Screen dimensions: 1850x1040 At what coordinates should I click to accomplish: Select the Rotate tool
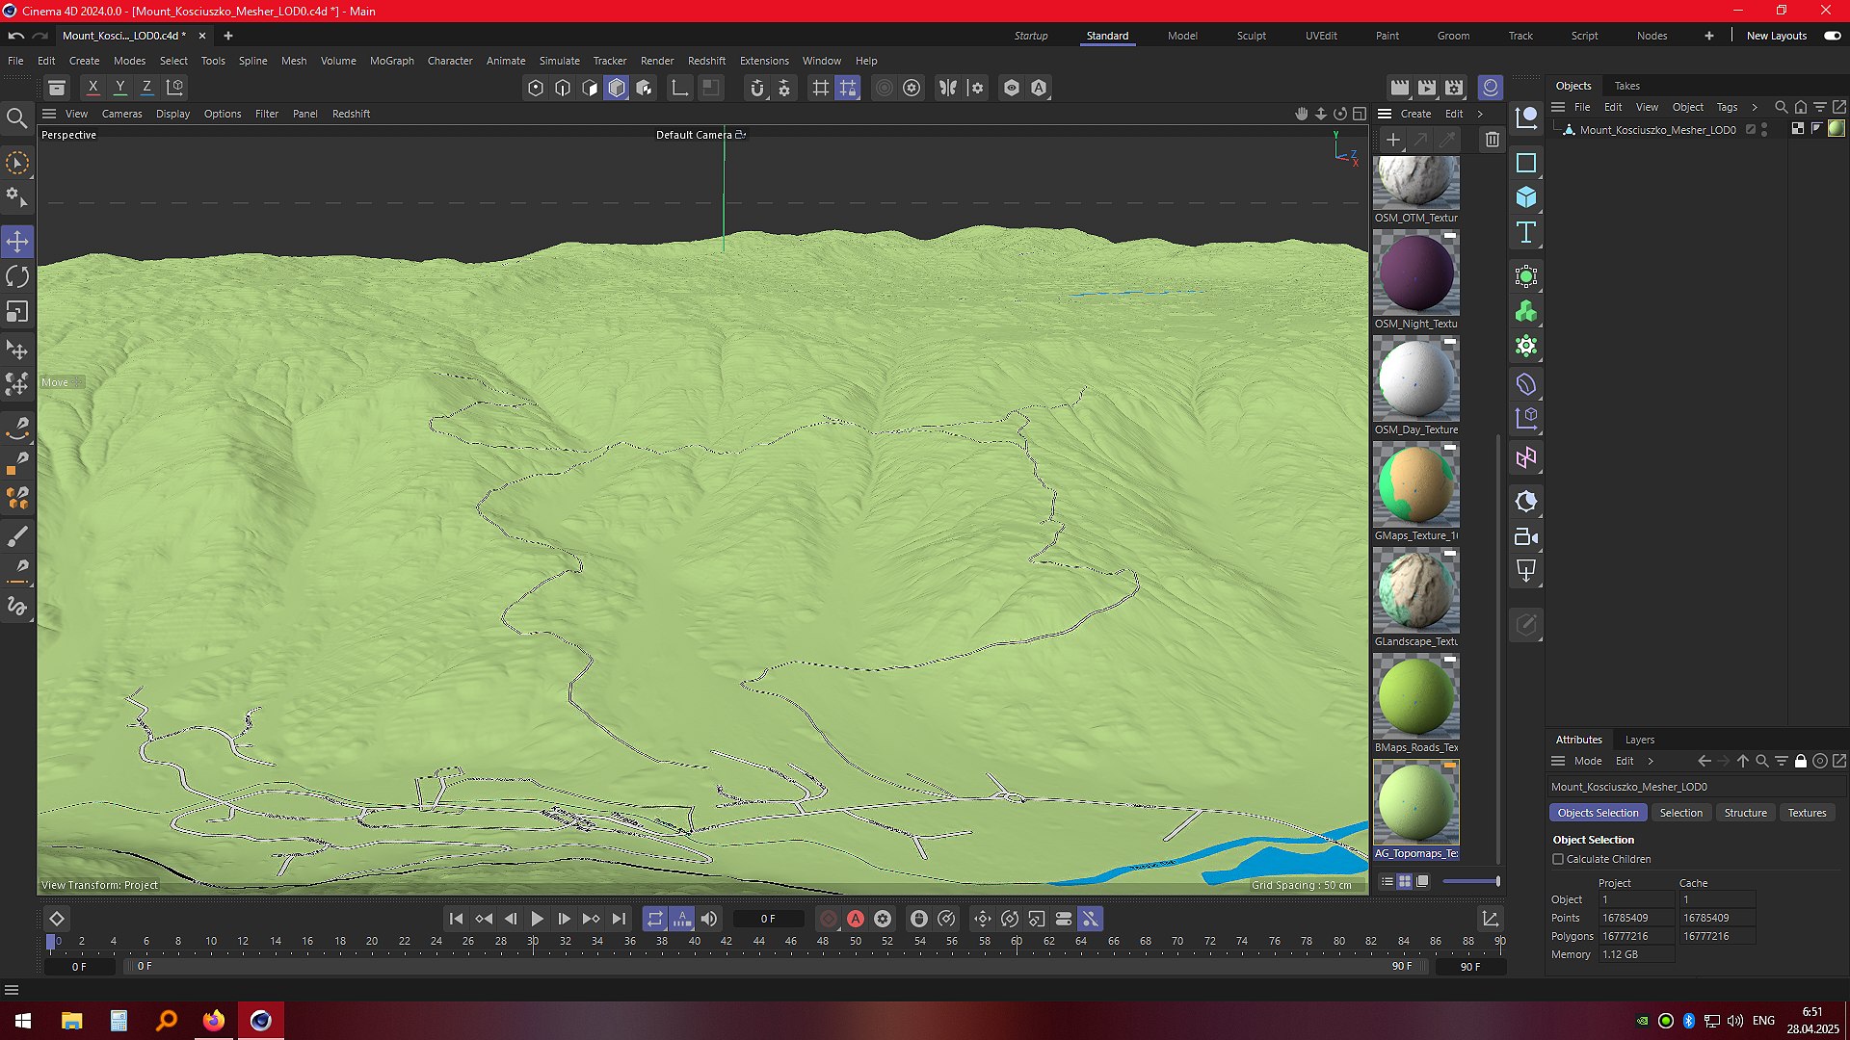click(17, 277)
